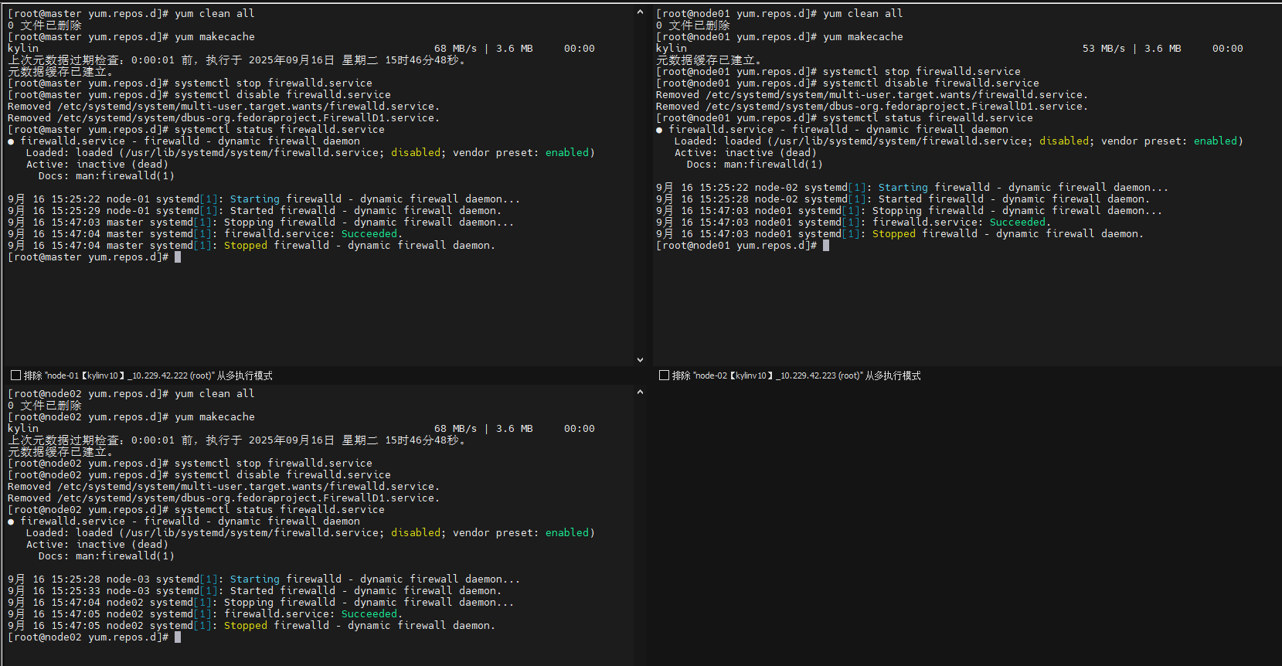Tick the exclude node-01 from multi-execution checkbox
Screen dimensions: 1282x666
tap(15, 375)
